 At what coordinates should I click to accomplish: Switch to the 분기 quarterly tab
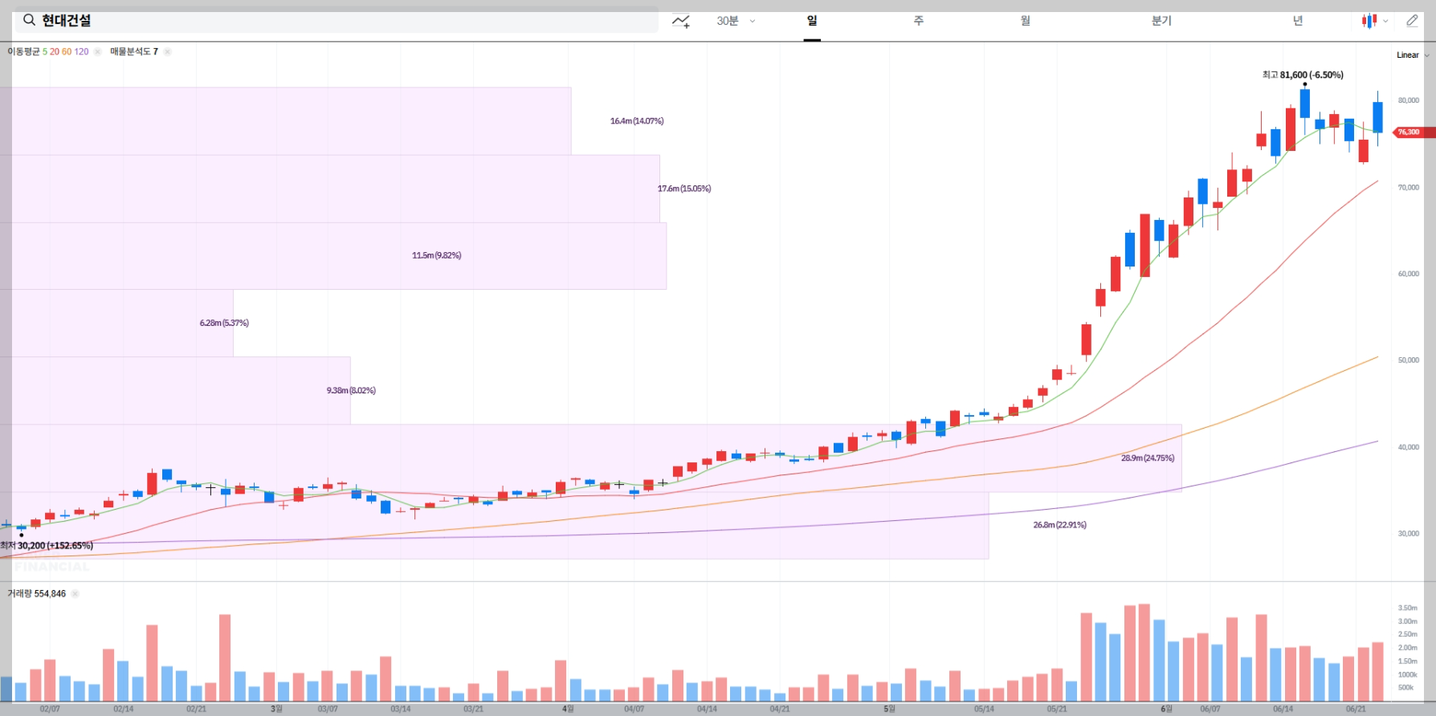[x=1161, y=21]
